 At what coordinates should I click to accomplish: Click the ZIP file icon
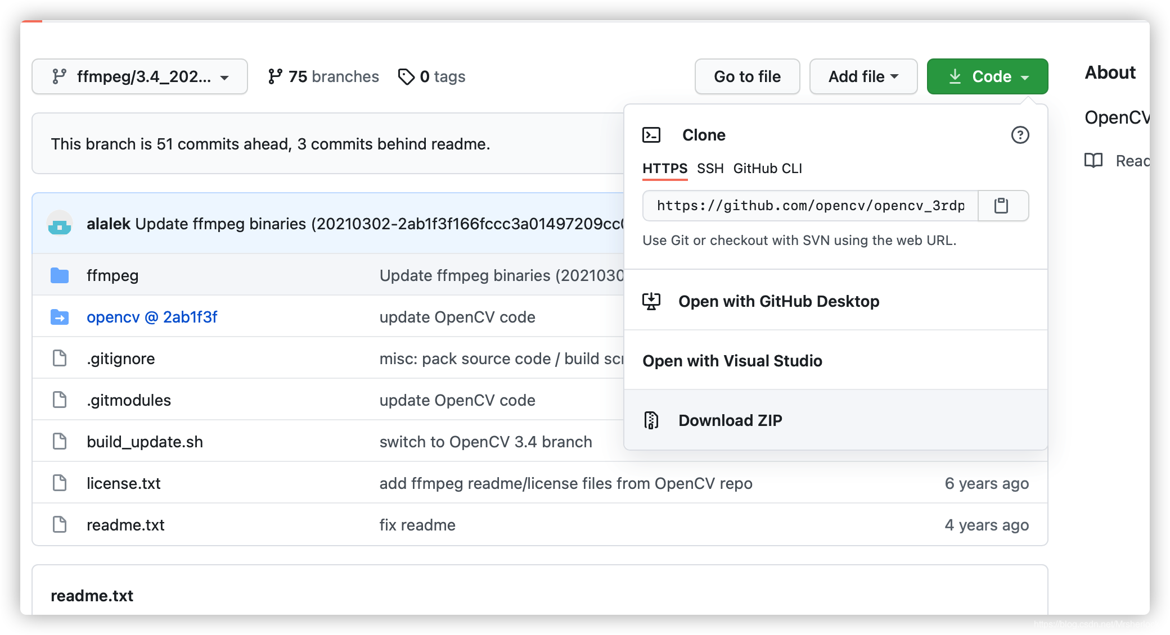(651, 420)
